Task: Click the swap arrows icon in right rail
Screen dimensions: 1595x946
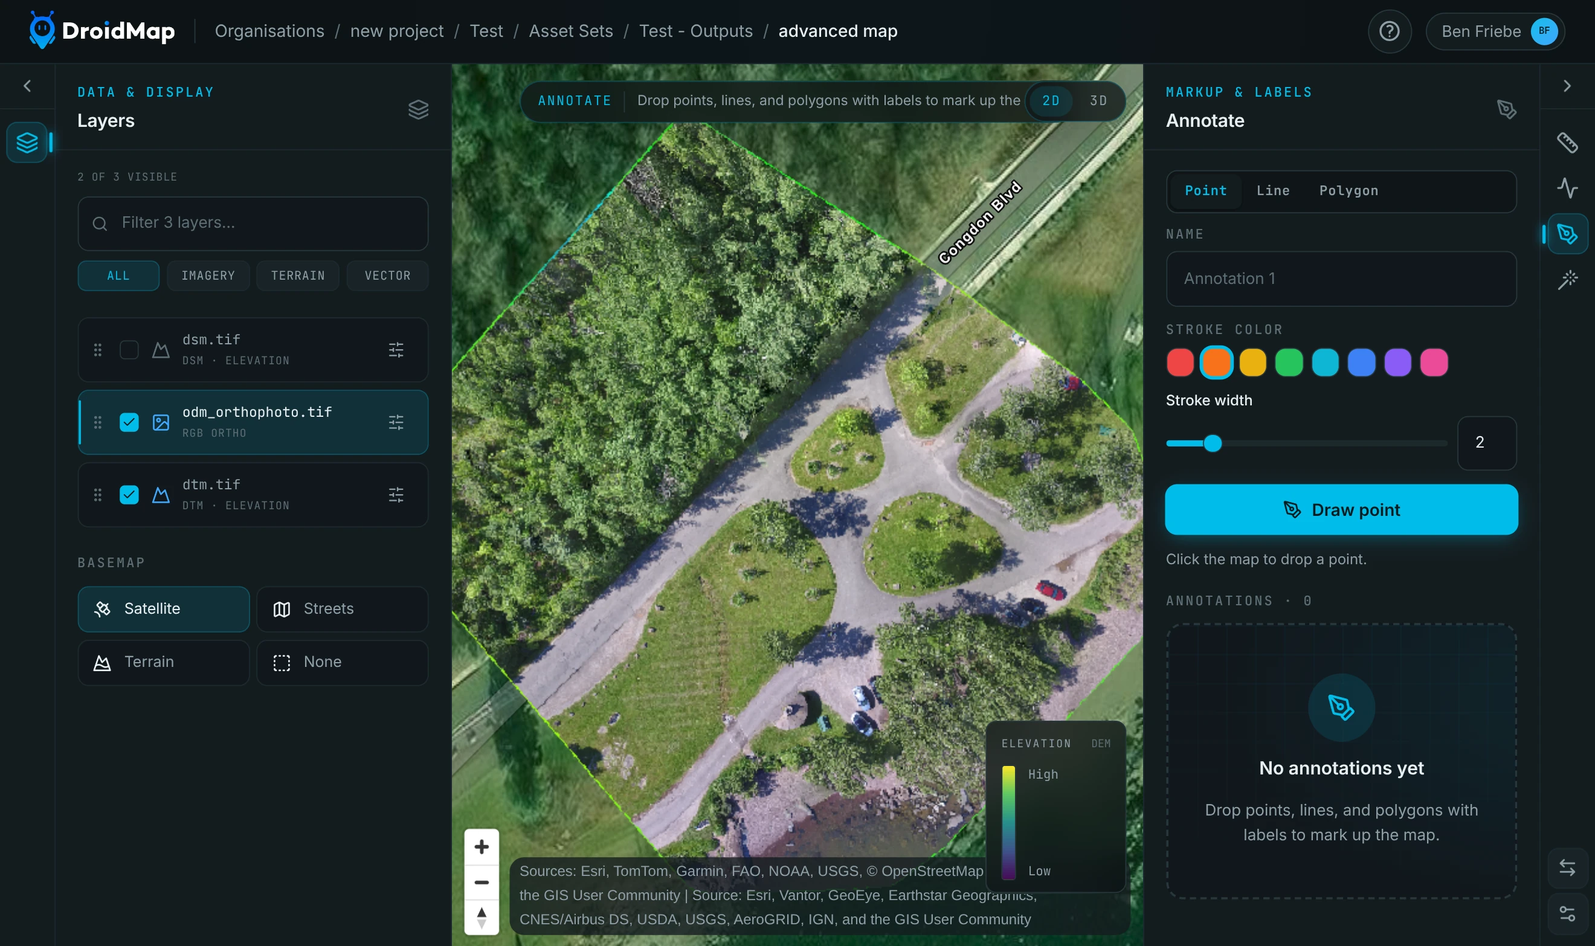Action: [1567, 868]
